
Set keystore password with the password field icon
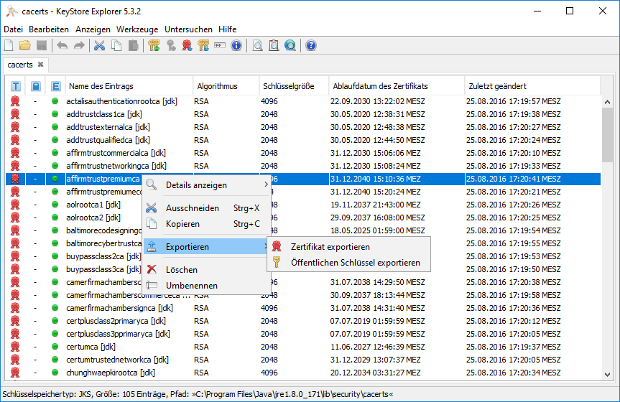tap(220, 45)
